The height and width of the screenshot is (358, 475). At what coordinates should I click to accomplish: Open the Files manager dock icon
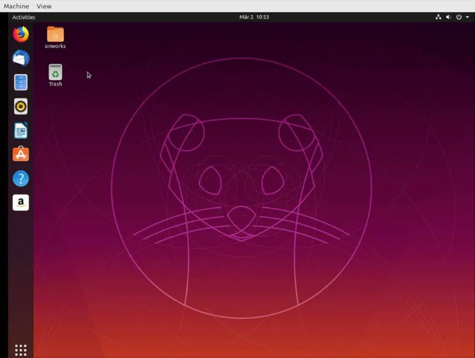(x=20, y=82)
